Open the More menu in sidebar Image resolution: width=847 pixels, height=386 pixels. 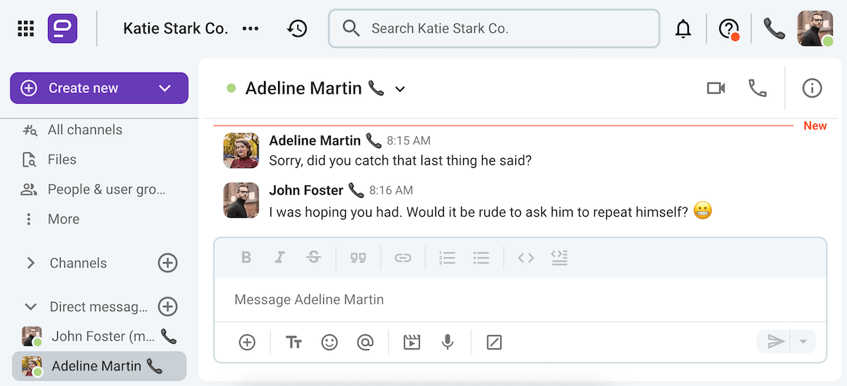(63, 219)
